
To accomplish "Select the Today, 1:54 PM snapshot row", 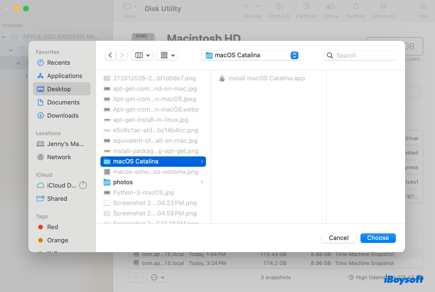I will click(x=275, y=254).
